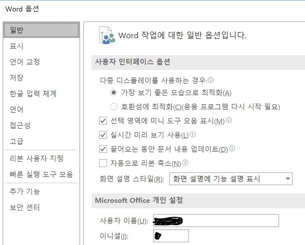This screenshot has width=305, height=245.
Task: Select 호환성에 최적화 radio option
Action: pyautogui.click(x=114, y=107)
